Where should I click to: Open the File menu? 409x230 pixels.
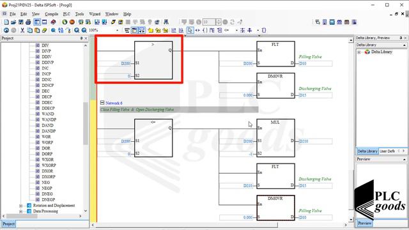click(13, 14)
